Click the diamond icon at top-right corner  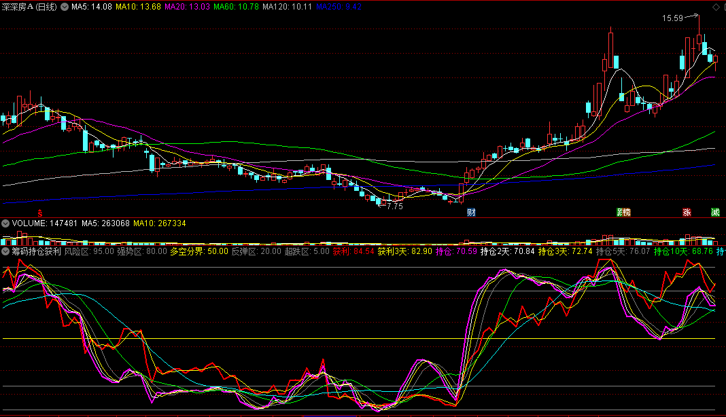tap(716, 7)
